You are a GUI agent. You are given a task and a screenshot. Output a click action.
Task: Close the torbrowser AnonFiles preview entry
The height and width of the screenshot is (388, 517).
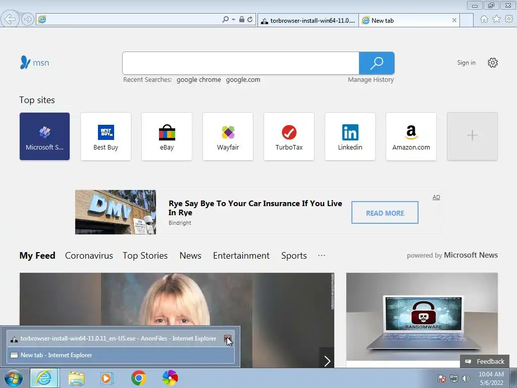click(x=228, y=338)
